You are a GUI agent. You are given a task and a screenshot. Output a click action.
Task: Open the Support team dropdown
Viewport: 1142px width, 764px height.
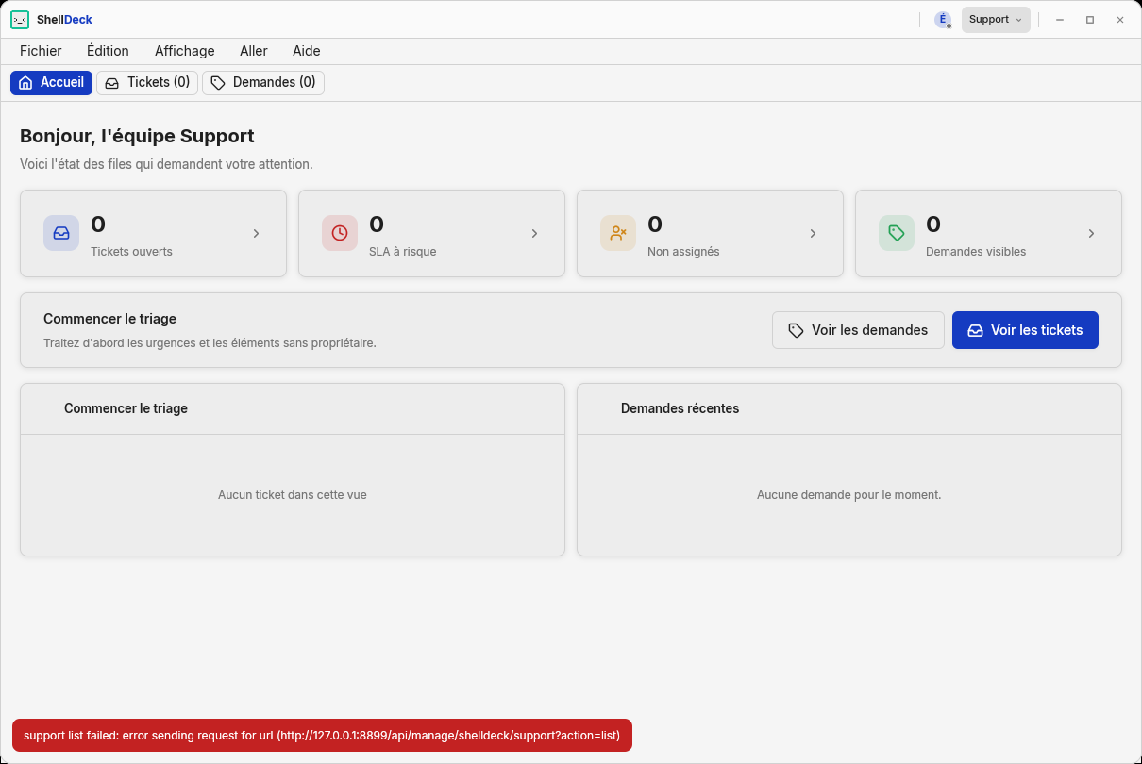[996, 20]
